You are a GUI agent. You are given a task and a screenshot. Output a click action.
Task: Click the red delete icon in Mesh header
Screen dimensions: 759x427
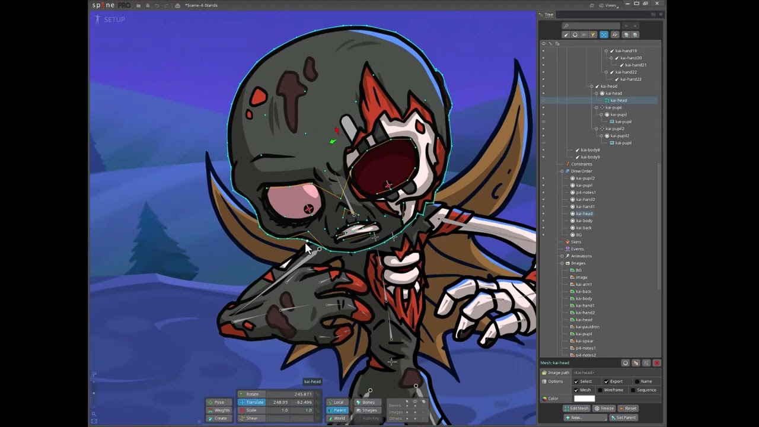656,363
